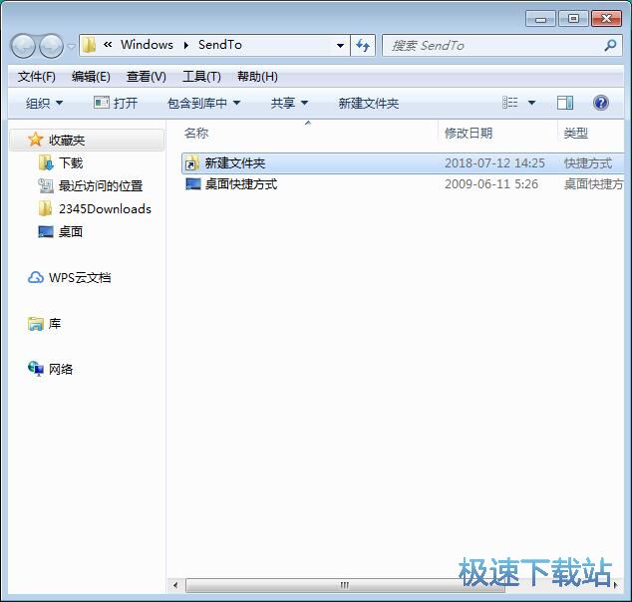Click 新建文件夹 in the toolbar

pos(369,103)
